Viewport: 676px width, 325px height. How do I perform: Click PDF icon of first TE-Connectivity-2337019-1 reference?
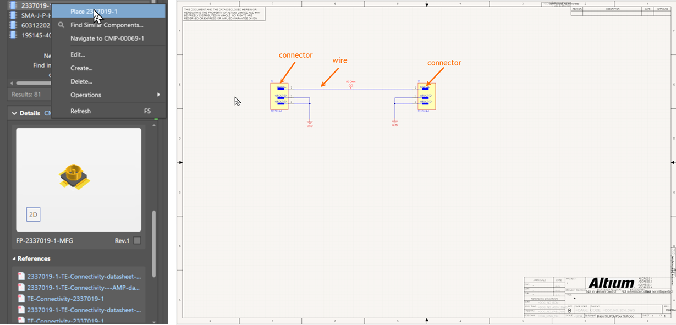[21, 299]
